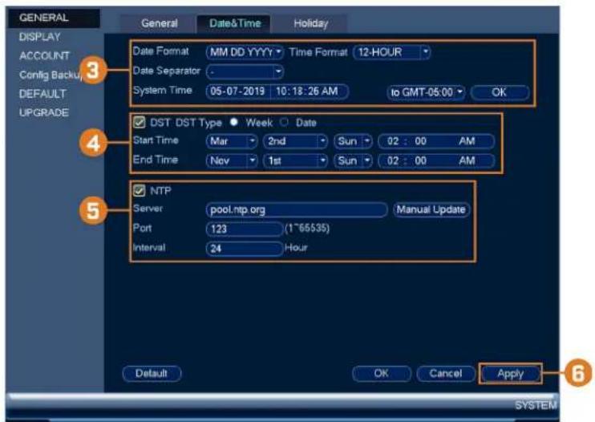Open the GMT-05:00 time zone dropdown
Image resolution: width=595 pixels, height=422 pixels.
click(426, 92)
